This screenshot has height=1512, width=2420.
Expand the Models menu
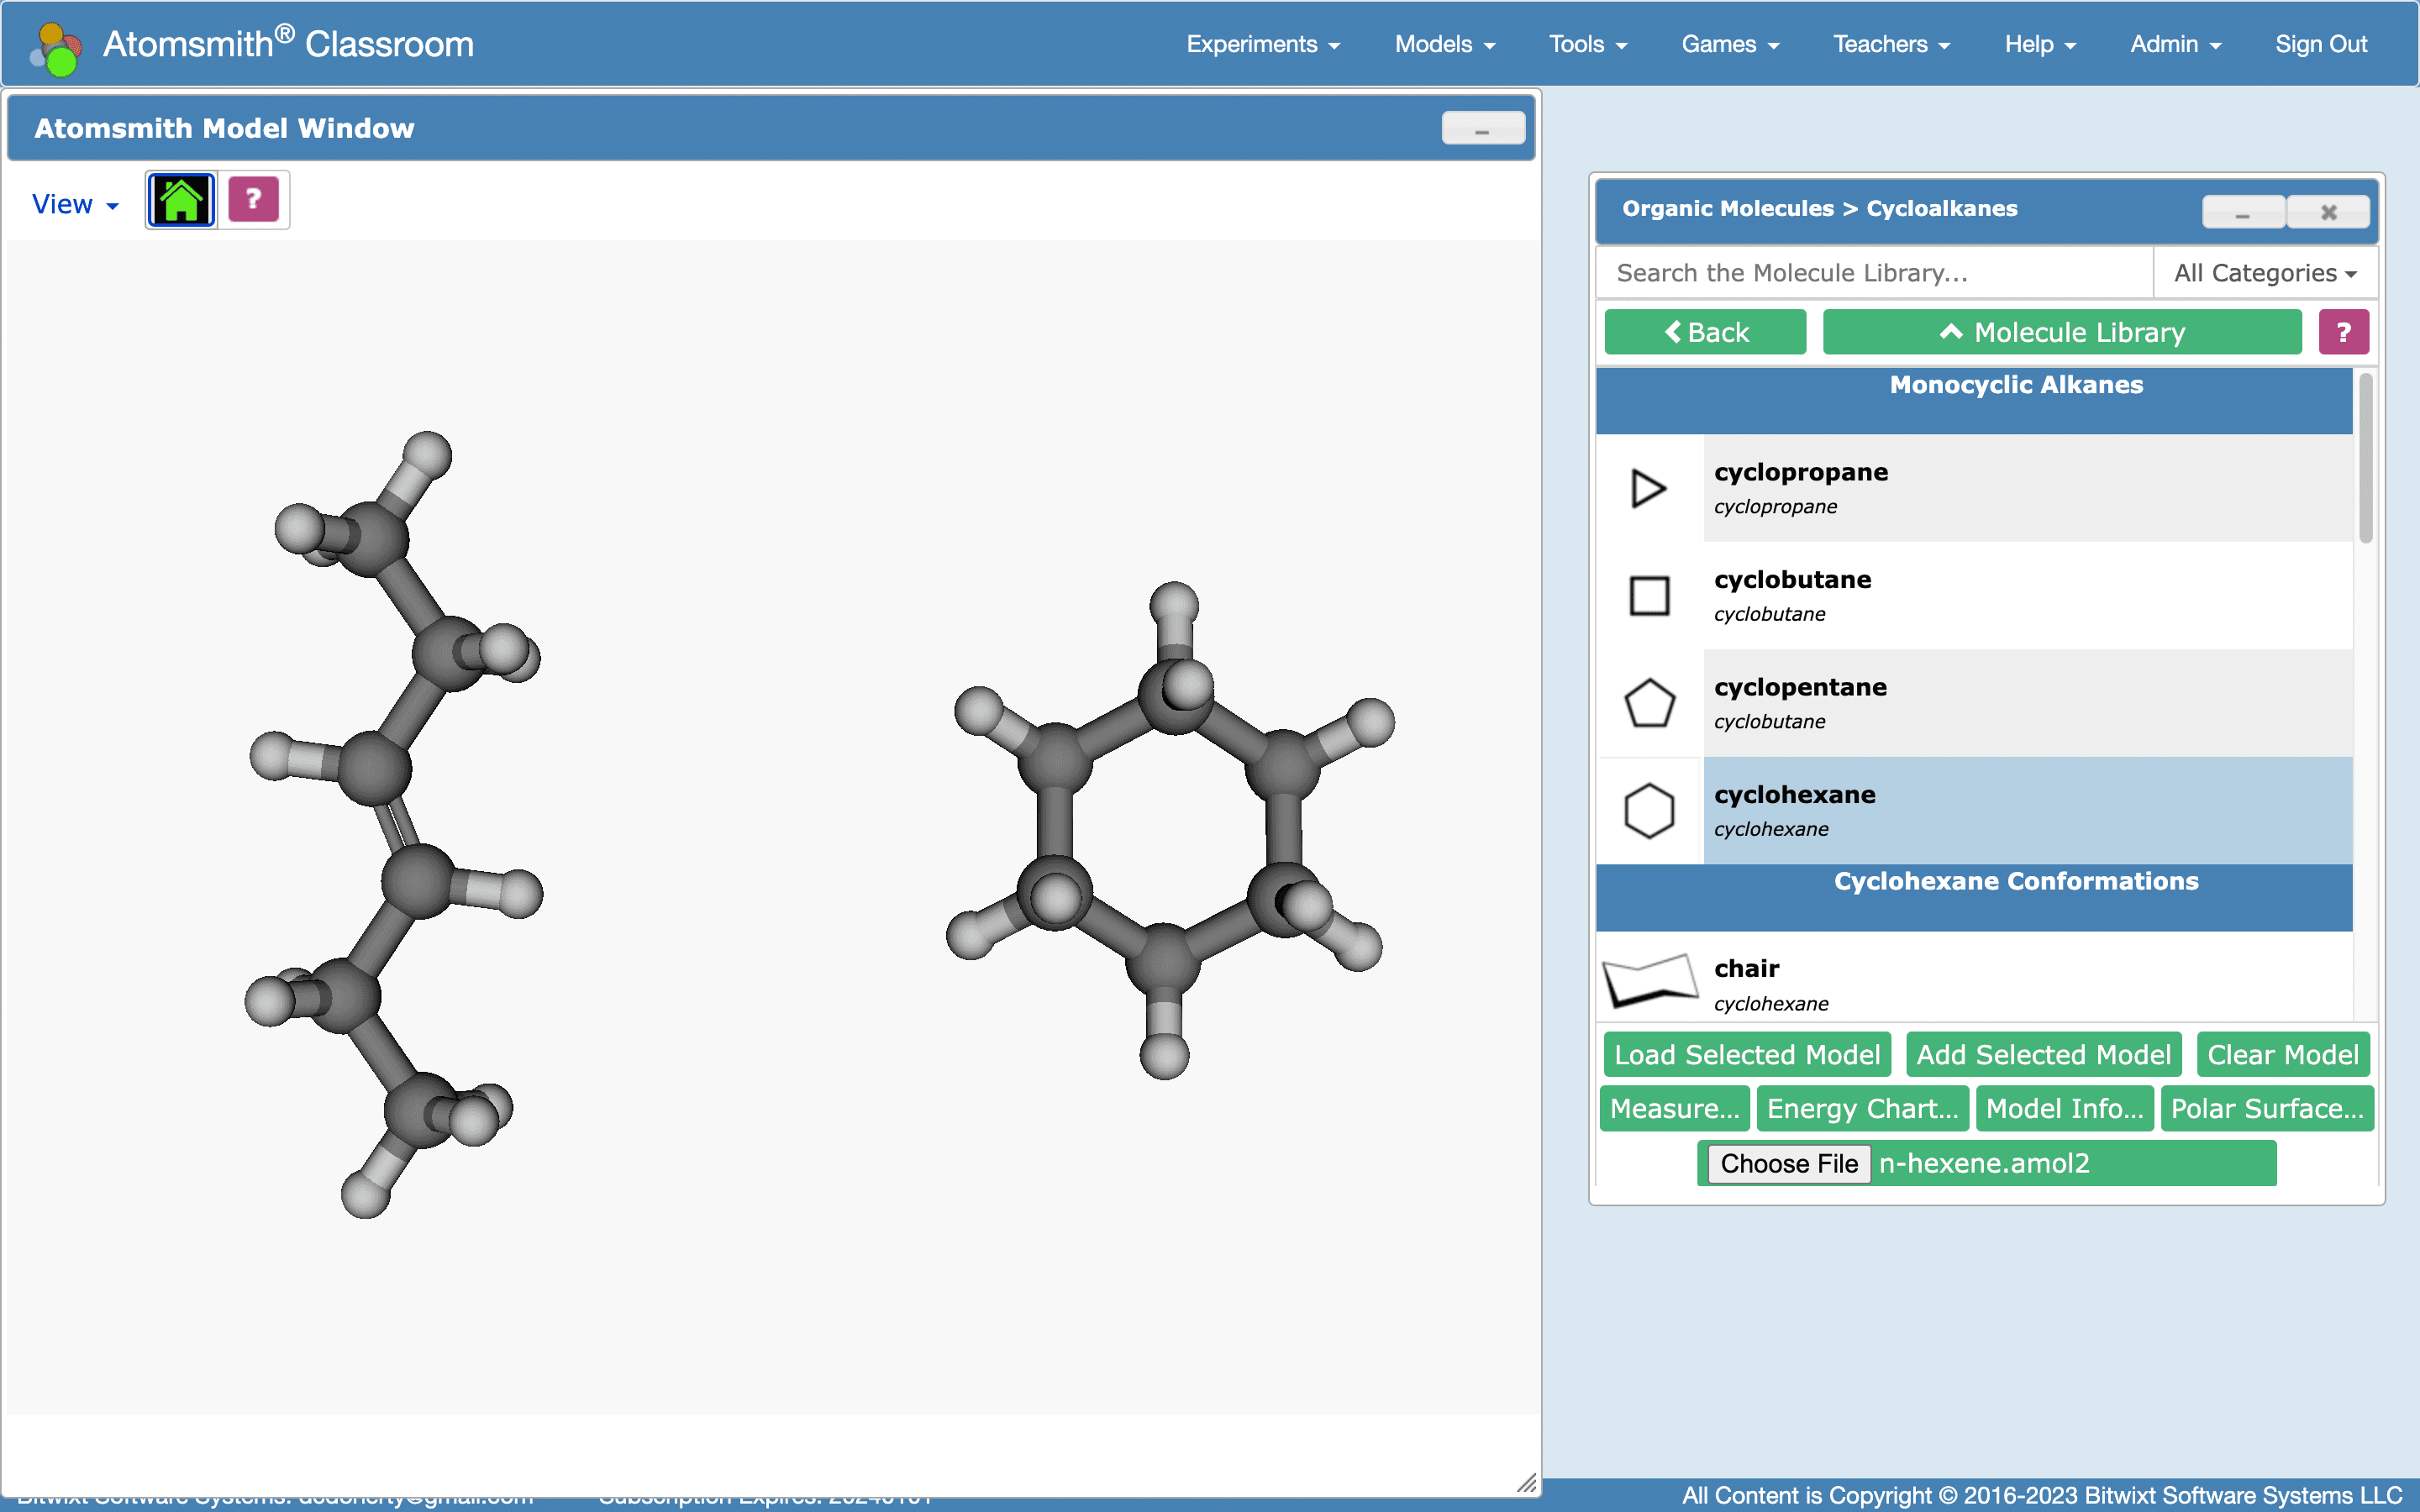pos(1445,44)
